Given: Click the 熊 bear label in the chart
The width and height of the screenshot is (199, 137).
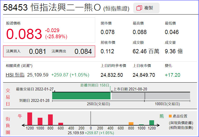Looking at the screenshot, I should pos(162,116).
